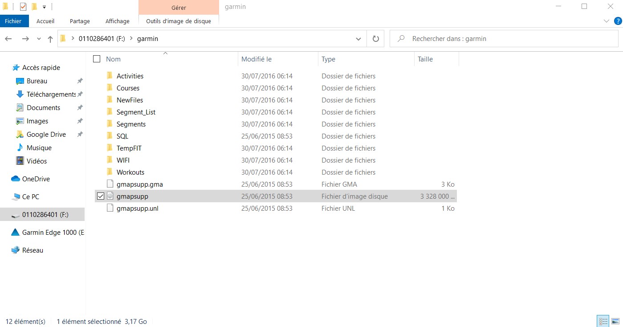The height and width of the screenshot is (327, 623).
Task: Uncheck the gmapsupp disc image checkbox
Action: pos(100,196)
